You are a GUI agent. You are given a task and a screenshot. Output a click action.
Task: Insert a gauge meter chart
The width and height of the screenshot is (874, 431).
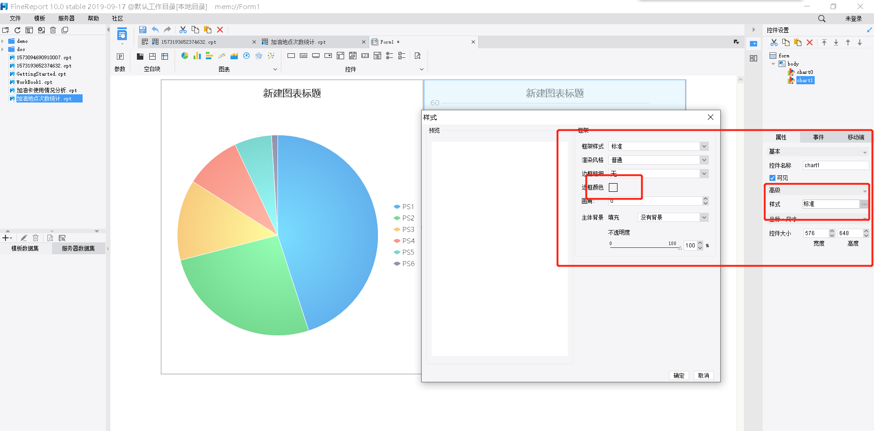coord(246,56)
